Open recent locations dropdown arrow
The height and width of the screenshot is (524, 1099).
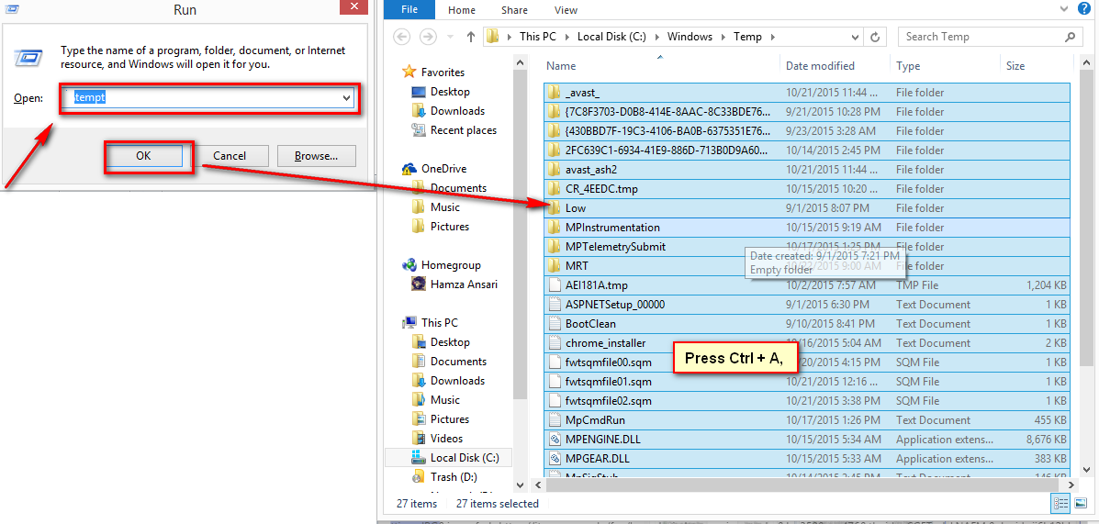(449, 37)
